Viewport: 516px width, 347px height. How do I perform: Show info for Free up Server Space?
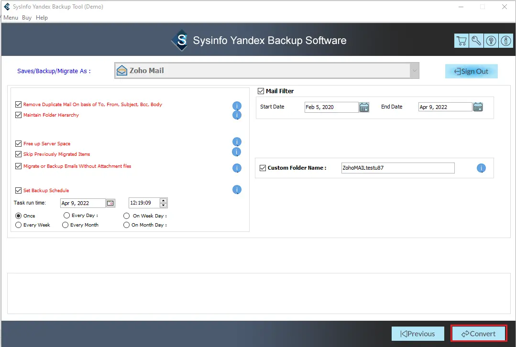pos(237,142)
